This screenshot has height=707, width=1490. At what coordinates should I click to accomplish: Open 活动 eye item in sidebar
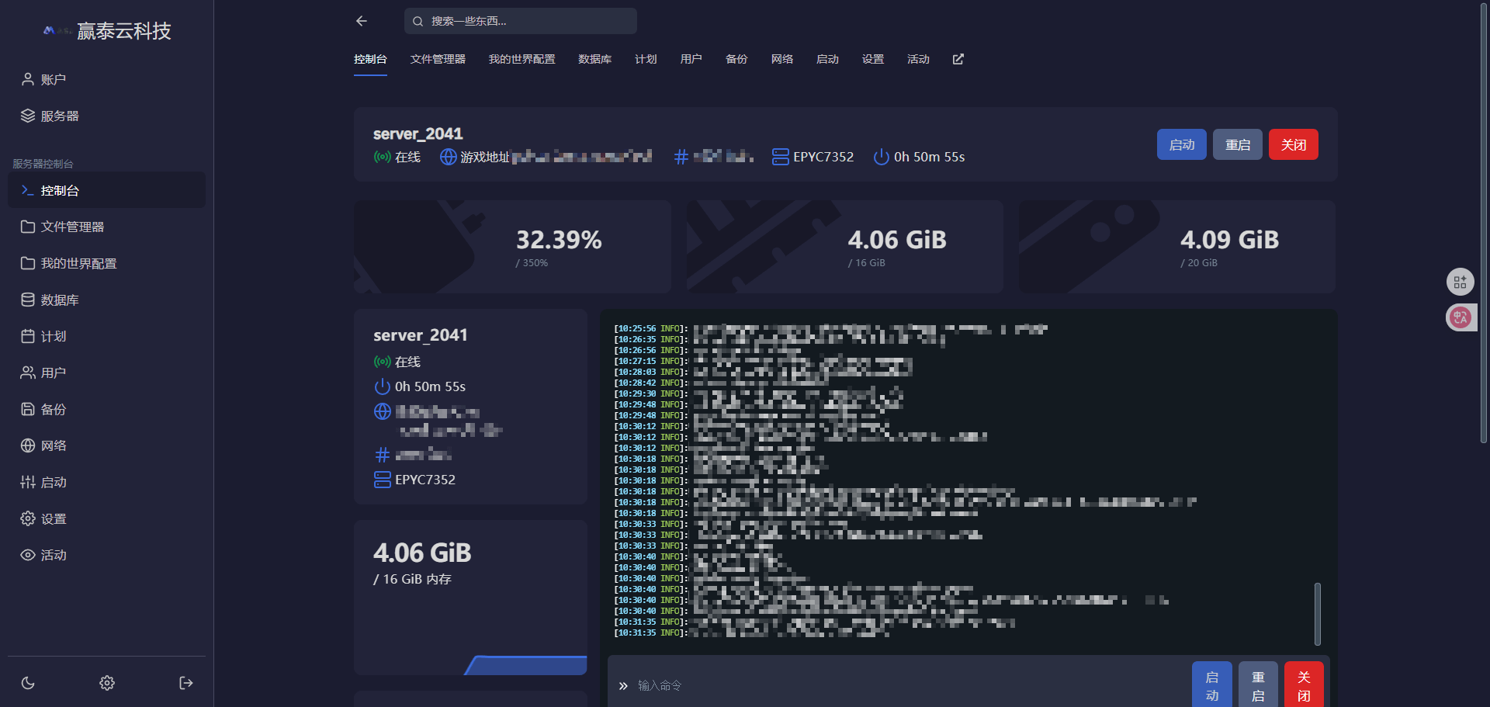(53, 555)
